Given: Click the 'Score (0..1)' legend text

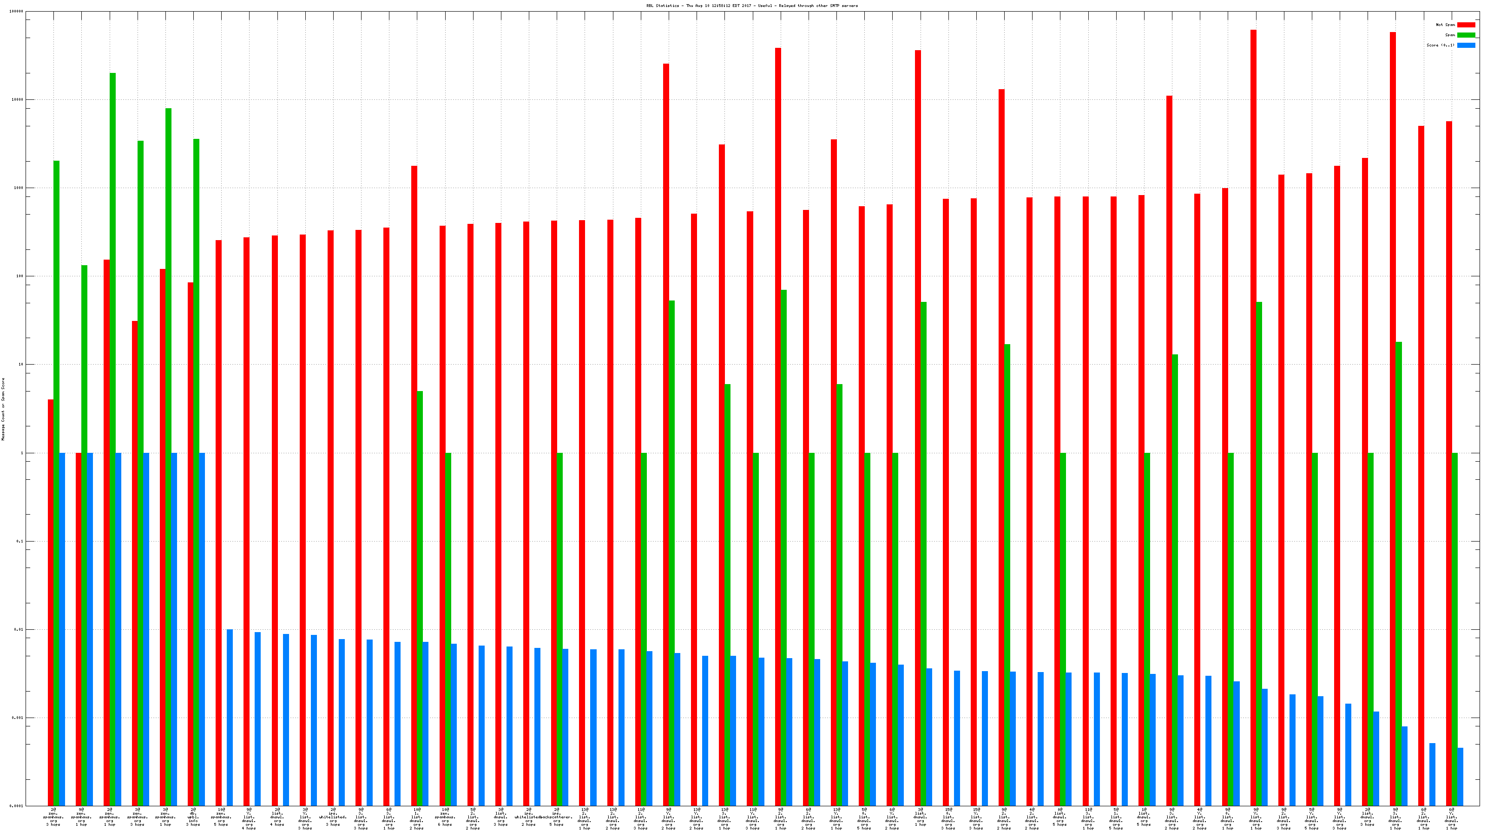Looking at the screenshot, I should (1440, 45).
